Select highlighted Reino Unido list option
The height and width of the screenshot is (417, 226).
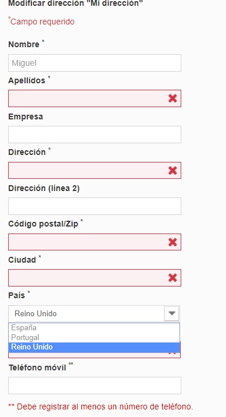click(x=94, y=347)
